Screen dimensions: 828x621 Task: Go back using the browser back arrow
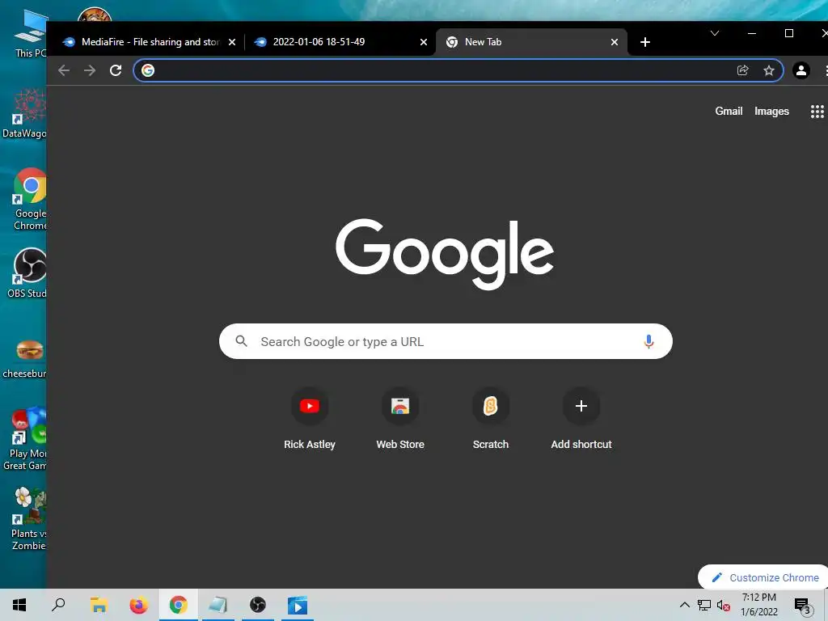pos(64,70)
